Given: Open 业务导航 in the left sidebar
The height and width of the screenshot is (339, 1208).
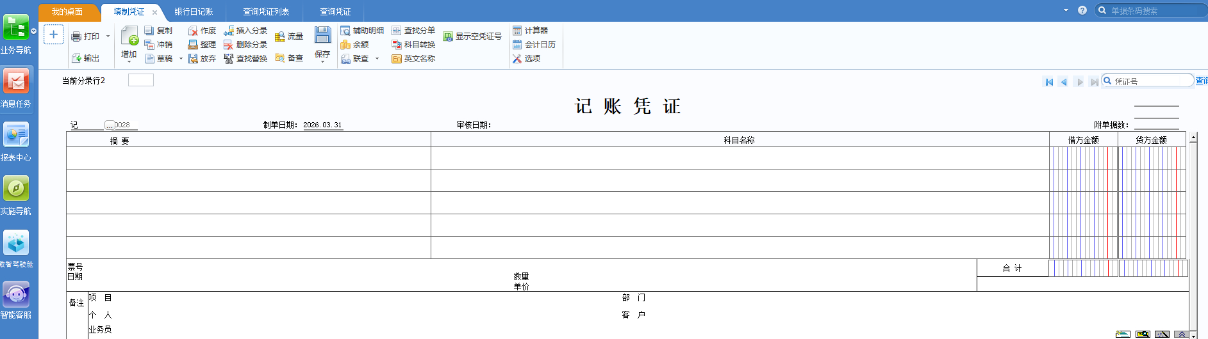Looking at the screenshot, I should pos(16,35).
